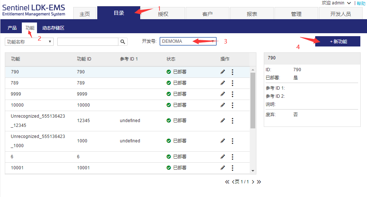This screenshot has width=367, height=197.
Task: Open the 产品 sub-tab
Action: pyautogui.click(x=12, y=28)
